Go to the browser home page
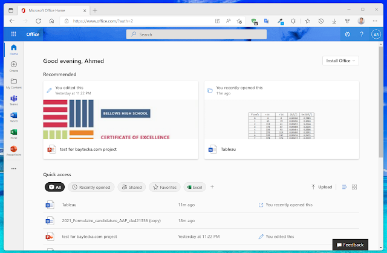The image size is (387, 253). pyautogui.click(x=51, y=21)
